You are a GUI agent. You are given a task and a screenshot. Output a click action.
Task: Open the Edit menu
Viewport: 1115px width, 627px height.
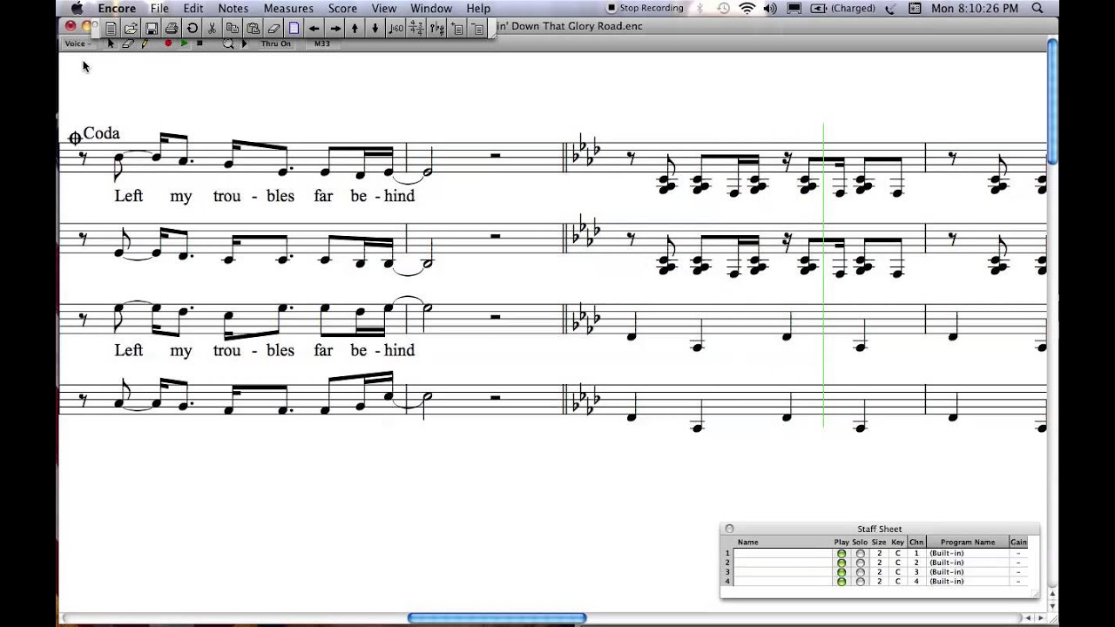[x=193, y=9]
